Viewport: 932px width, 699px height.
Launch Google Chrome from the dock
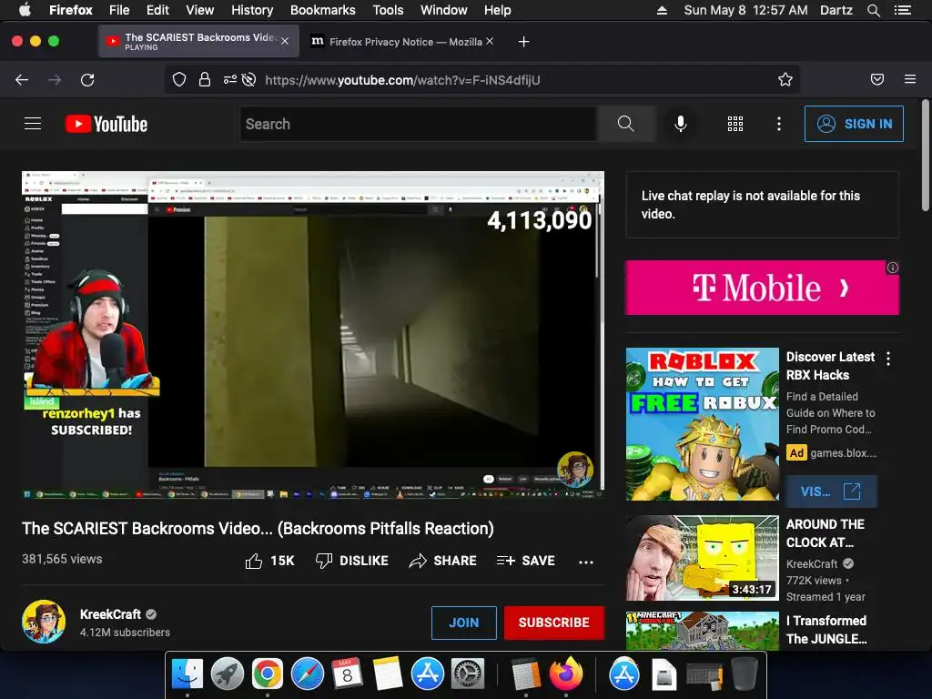(x=267, y=674)
